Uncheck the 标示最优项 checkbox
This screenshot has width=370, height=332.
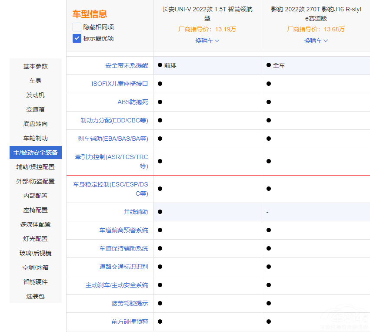77,38
